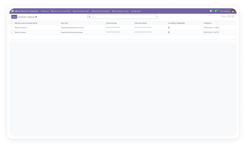This screenshot has height=147, width=246.
Task: Open the Dashboard menu
Action: [x=45, y=11]
